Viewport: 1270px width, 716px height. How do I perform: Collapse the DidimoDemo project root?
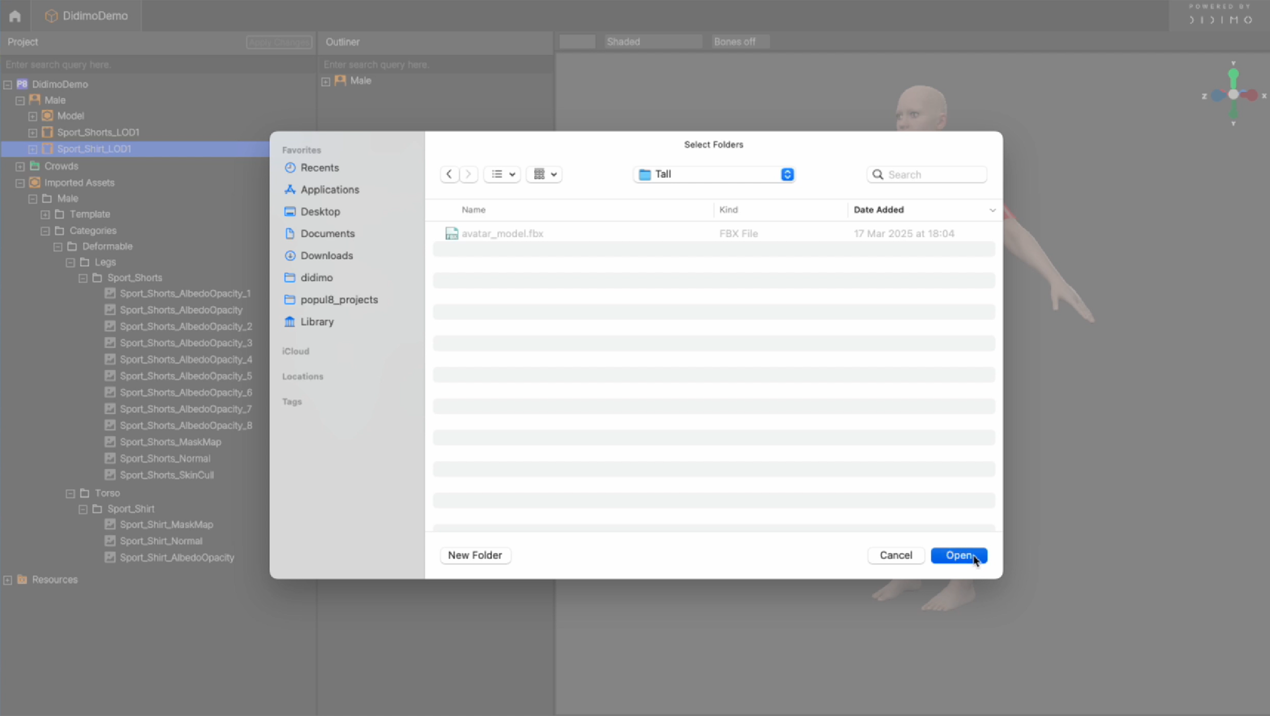pos(8,84)
